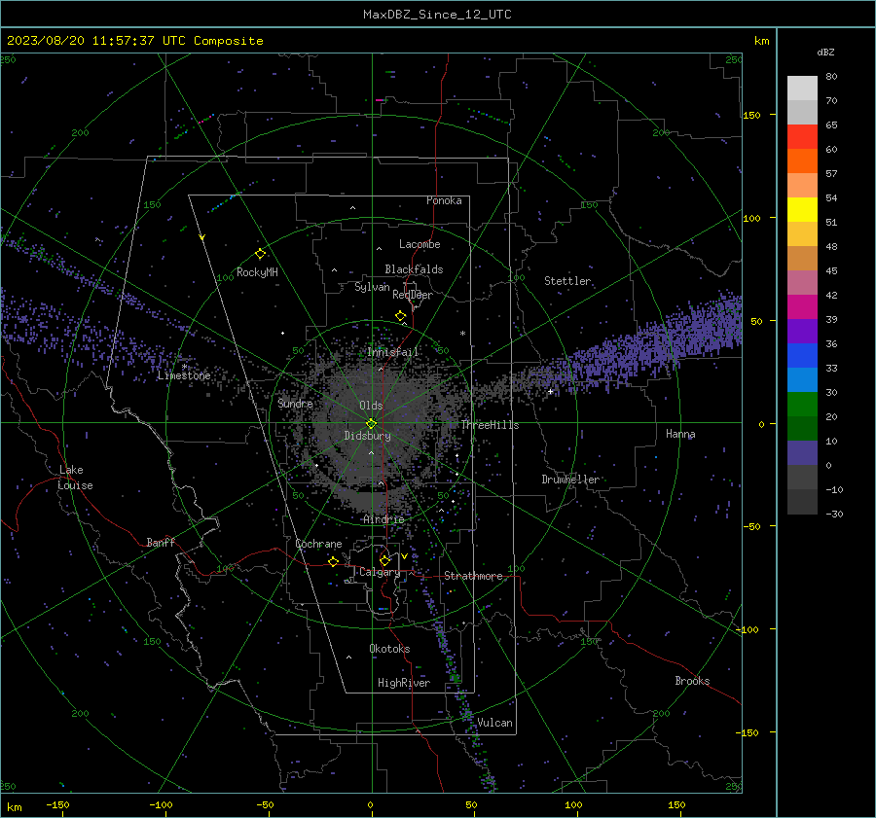Click the Ponoka city label
Image resolution: width=876 pixels, height=818 pixels.
[444, 200]
